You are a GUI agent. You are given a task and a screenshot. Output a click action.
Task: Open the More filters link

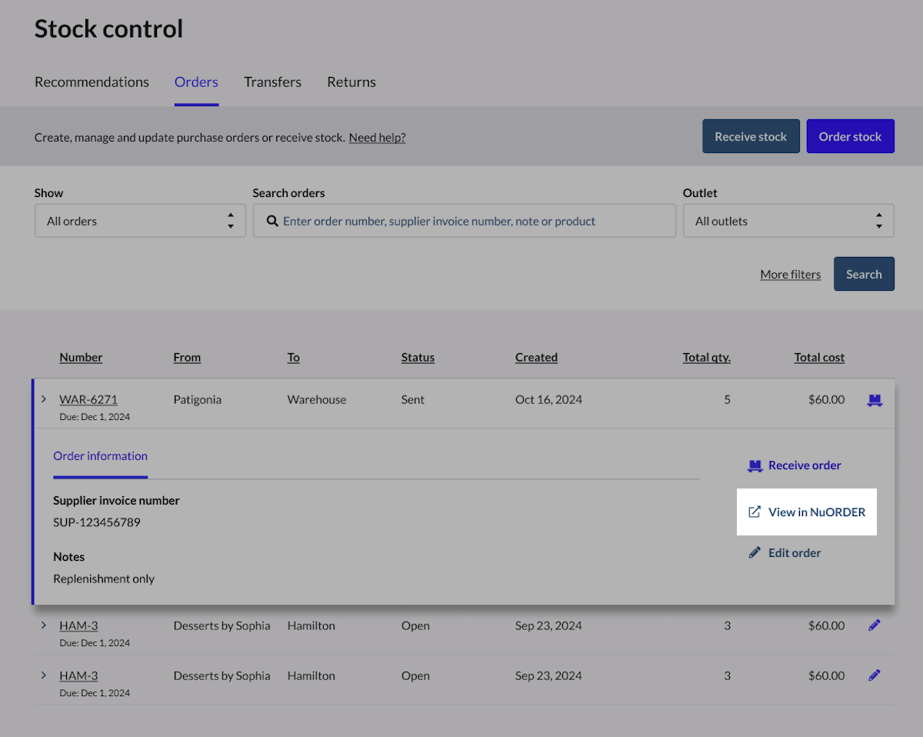pyautogui.click(x=790, y=275)
